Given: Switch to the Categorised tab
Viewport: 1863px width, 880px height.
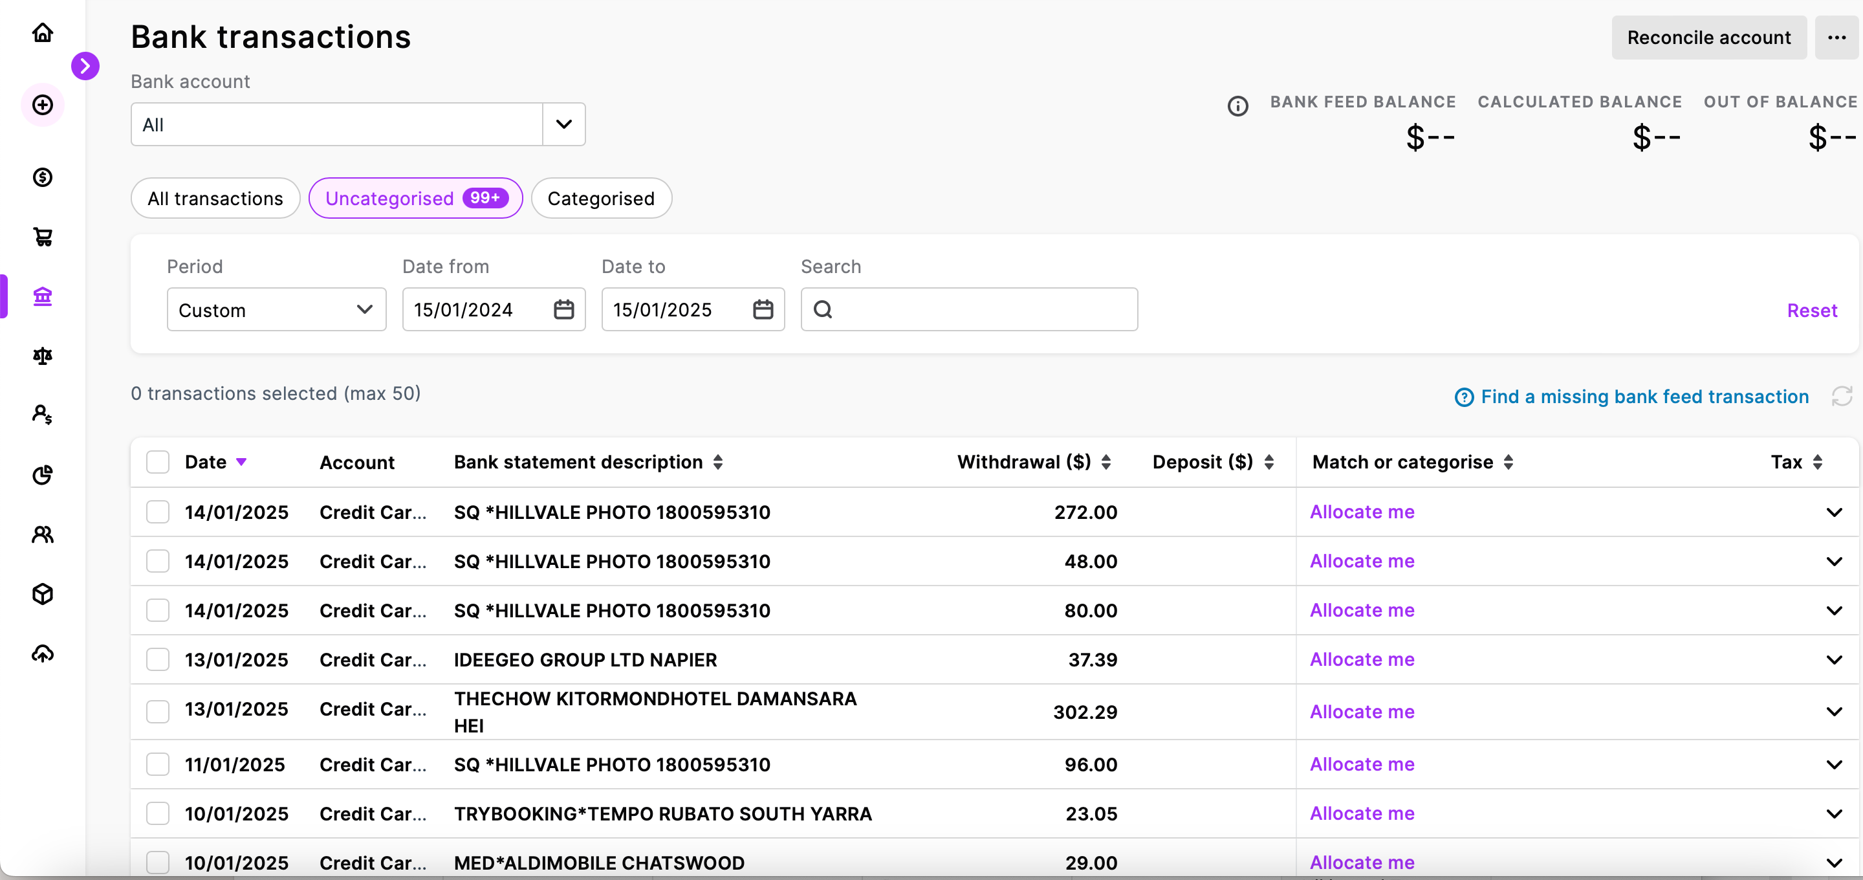Looking at the screenshot, I should (601, 197).
